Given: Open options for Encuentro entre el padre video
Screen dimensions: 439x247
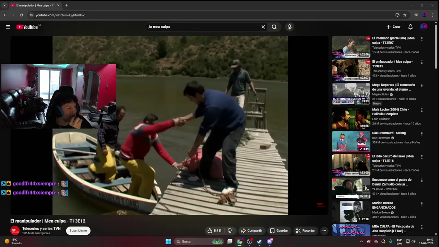Looking at the screenshot, I should pos(422,180).
